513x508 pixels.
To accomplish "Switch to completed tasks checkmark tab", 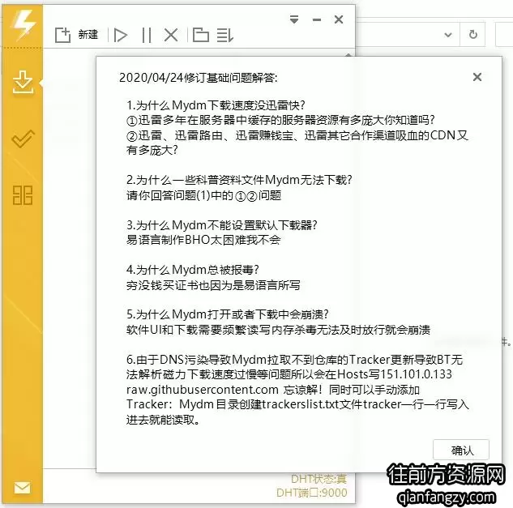I will pos(23,139).
